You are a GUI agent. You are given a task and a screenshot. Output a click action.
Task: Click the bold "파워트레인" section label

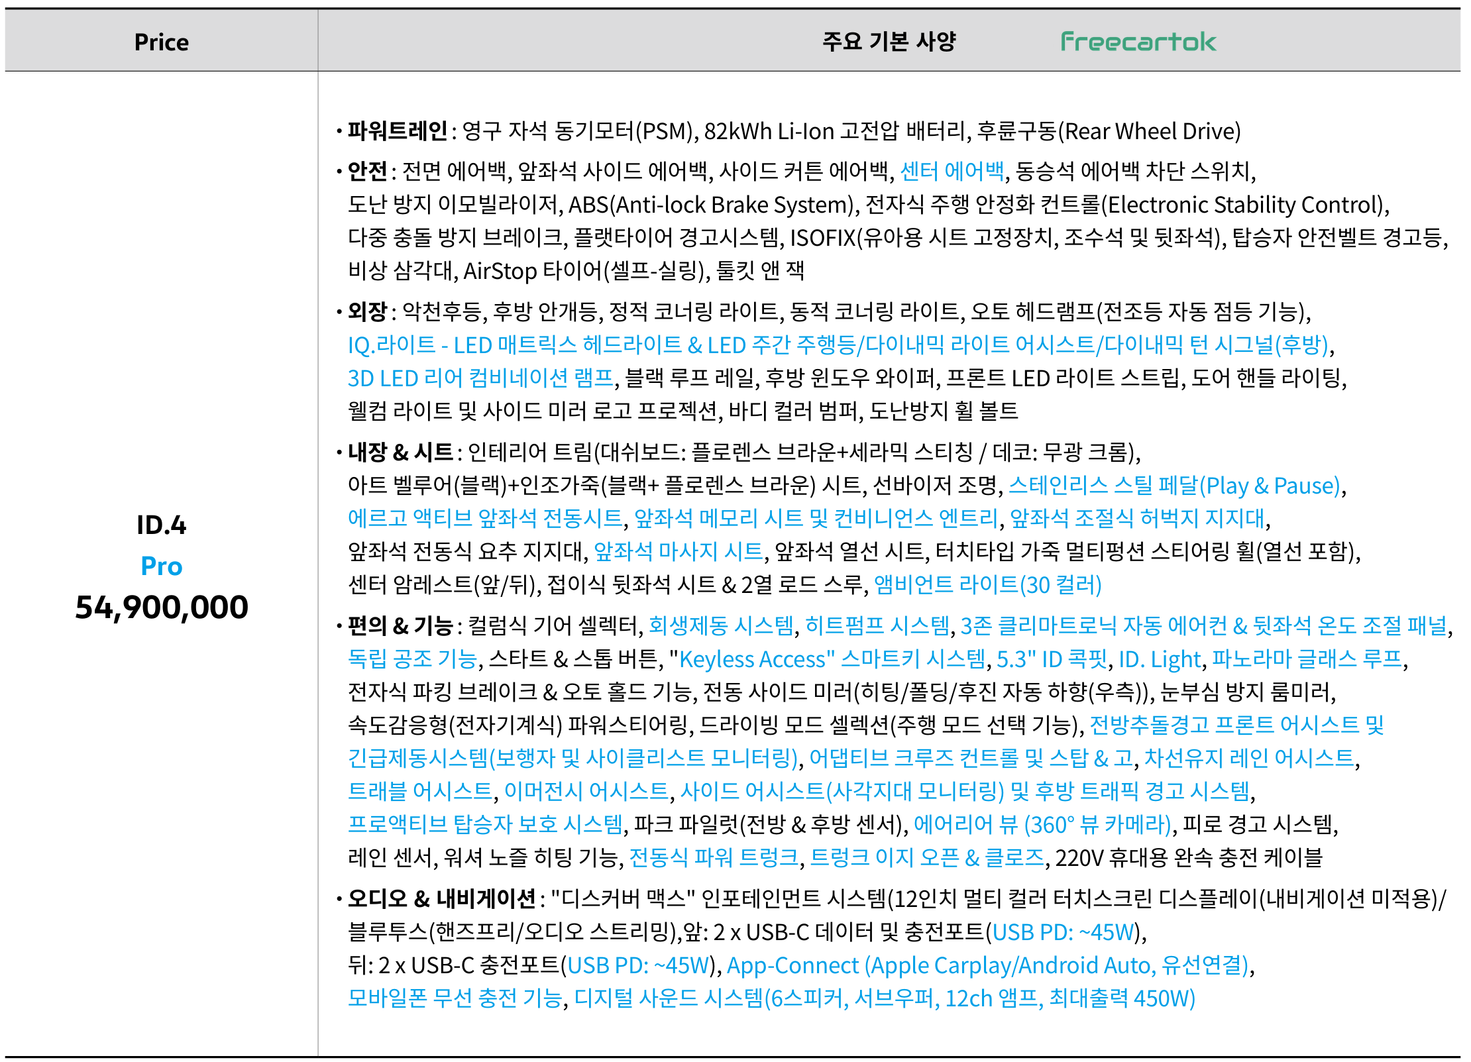[x=398, y=131]
